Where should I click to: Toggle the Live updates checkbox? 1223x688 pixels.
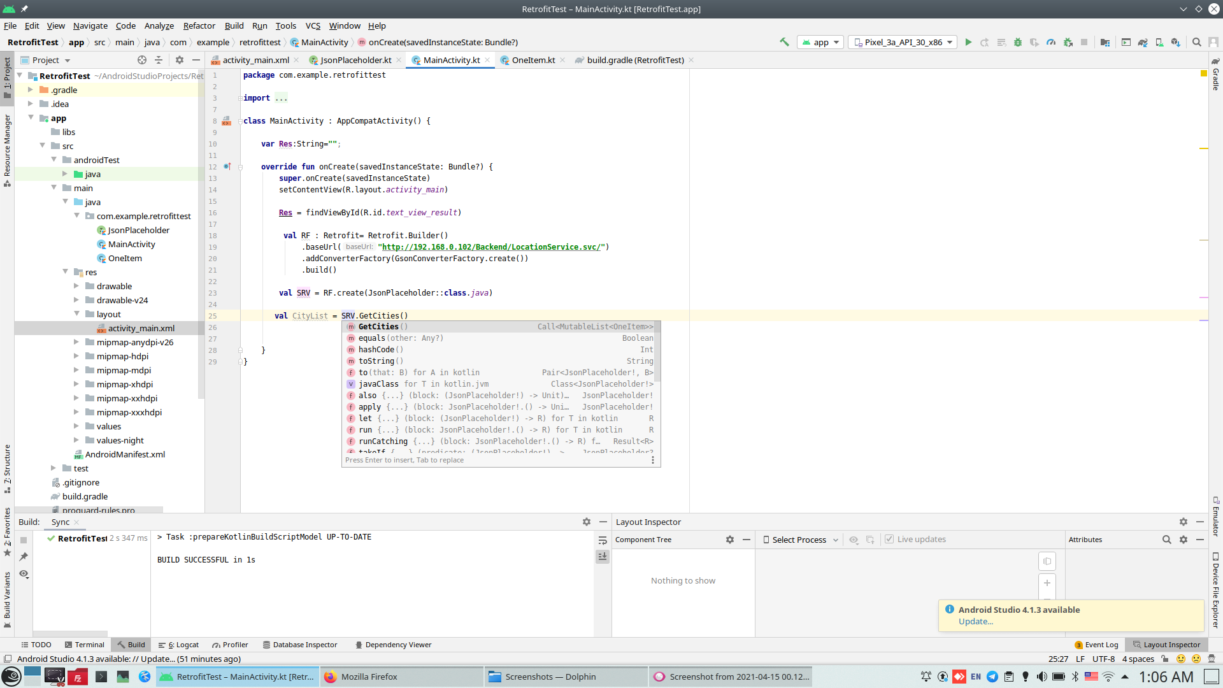(x=889, y=540)
